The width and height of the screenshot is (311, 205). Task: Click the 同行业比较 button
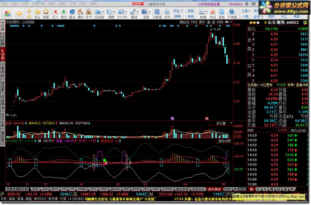point(298,131)
